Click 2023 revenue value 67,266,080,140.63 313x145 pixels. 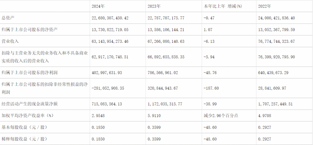click(x=167, y=41)
